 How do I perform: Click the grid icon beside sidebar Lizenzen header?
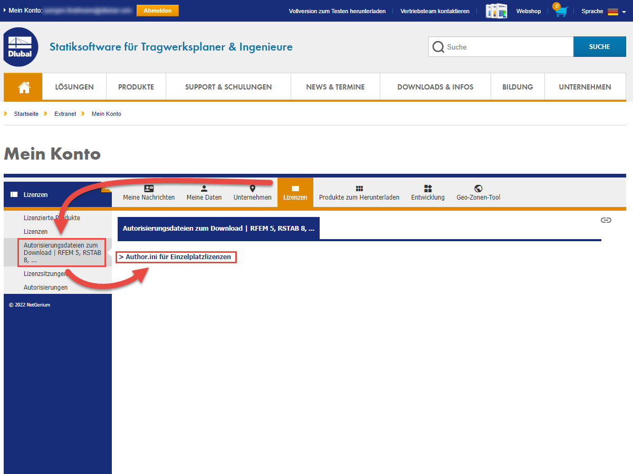click(13, 194)
